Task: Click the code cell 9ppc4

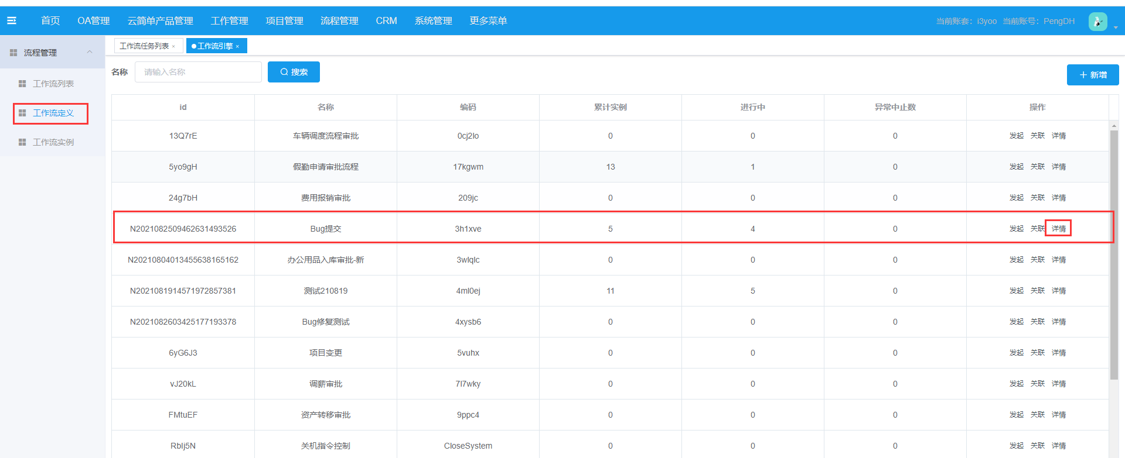Action: tap(468, 415)
